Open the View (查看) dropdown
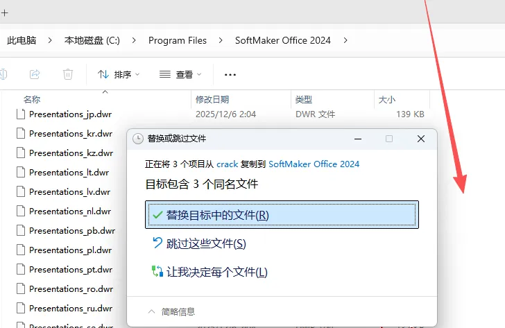This screenshot has width=505, height=328. tap(180, 75)
